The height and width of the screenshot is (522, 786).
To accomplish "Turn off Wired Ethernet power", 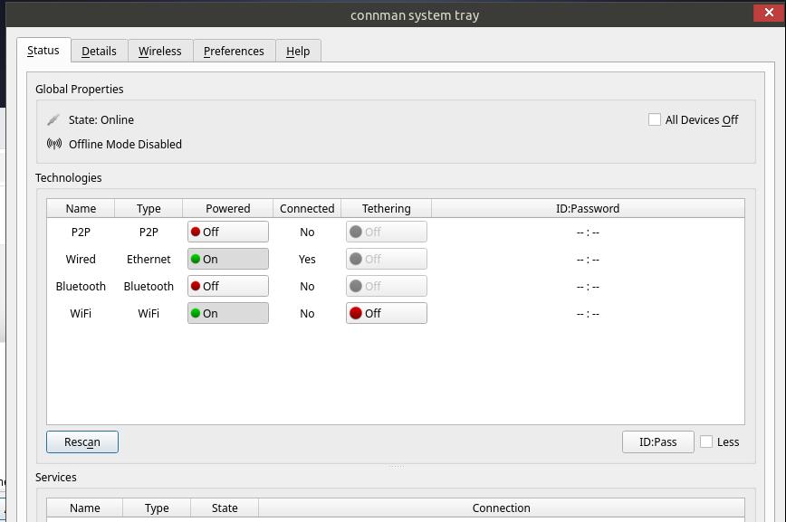I will (x=227, y=259).
